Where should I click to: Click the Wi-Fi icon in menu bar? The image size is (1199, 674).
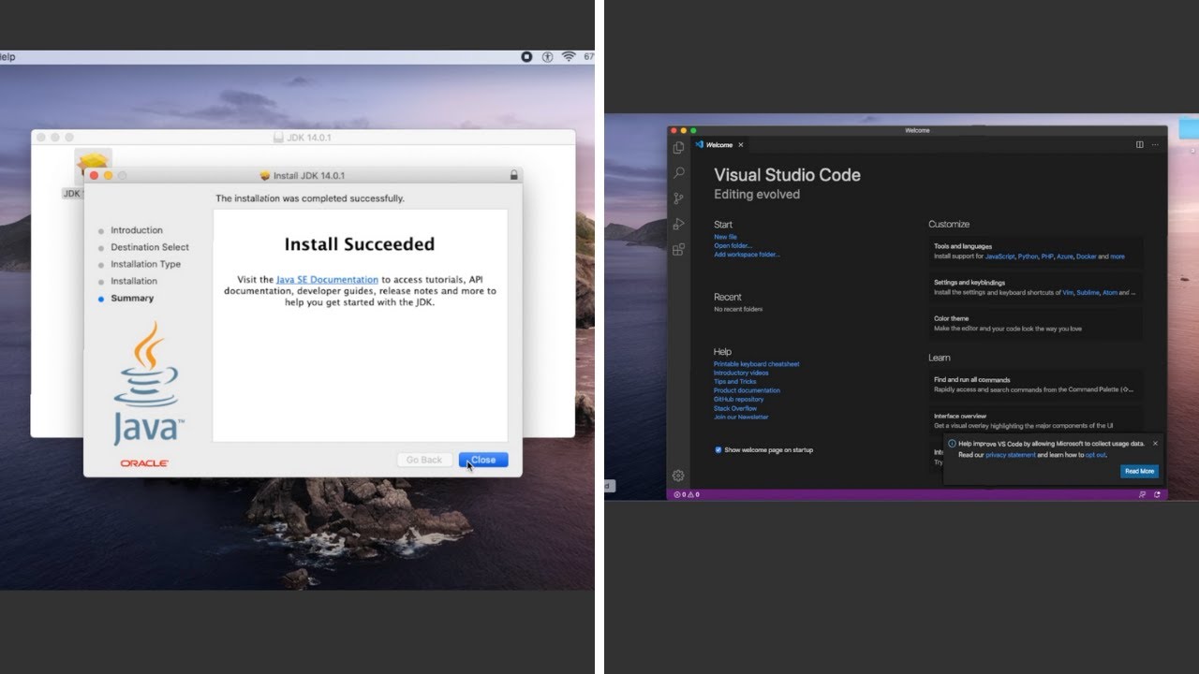(x=569, y=57)
